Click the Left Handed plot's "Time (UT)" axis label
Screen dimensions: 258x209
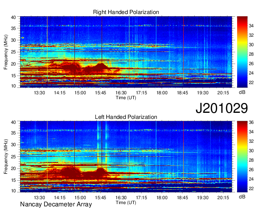pyautogui.click(x=126, y=203)
